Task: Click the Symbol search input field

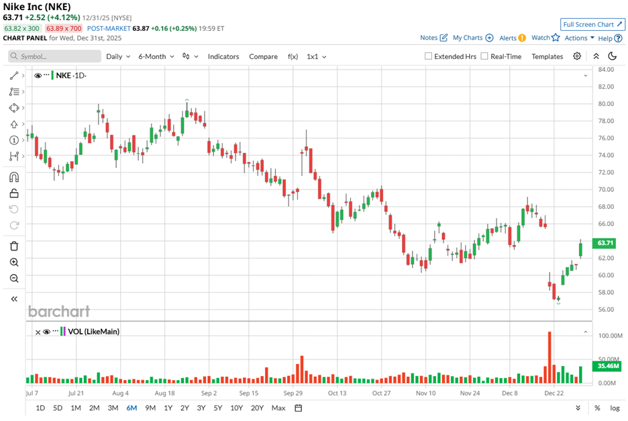Action: click(54, 56)
